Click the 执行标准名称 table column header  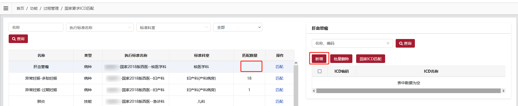tap(136, 55)
